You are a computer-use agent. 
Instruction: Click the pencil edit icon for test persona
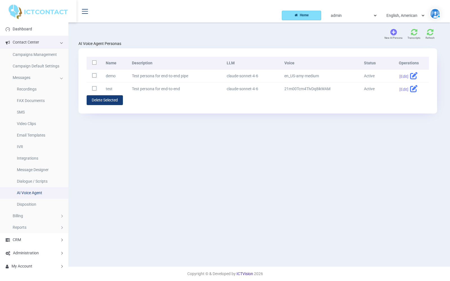[414, 89]
